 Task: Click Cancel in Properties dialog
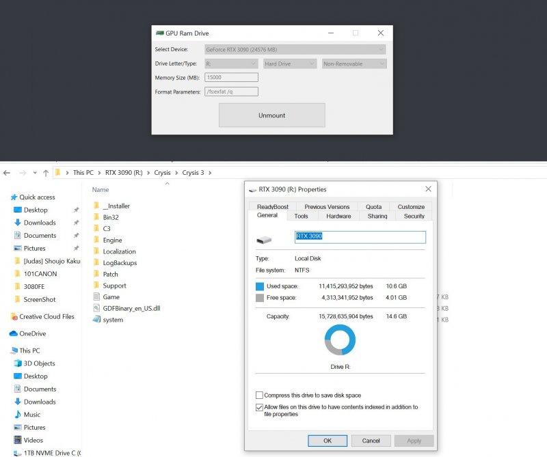click(371, 441)
